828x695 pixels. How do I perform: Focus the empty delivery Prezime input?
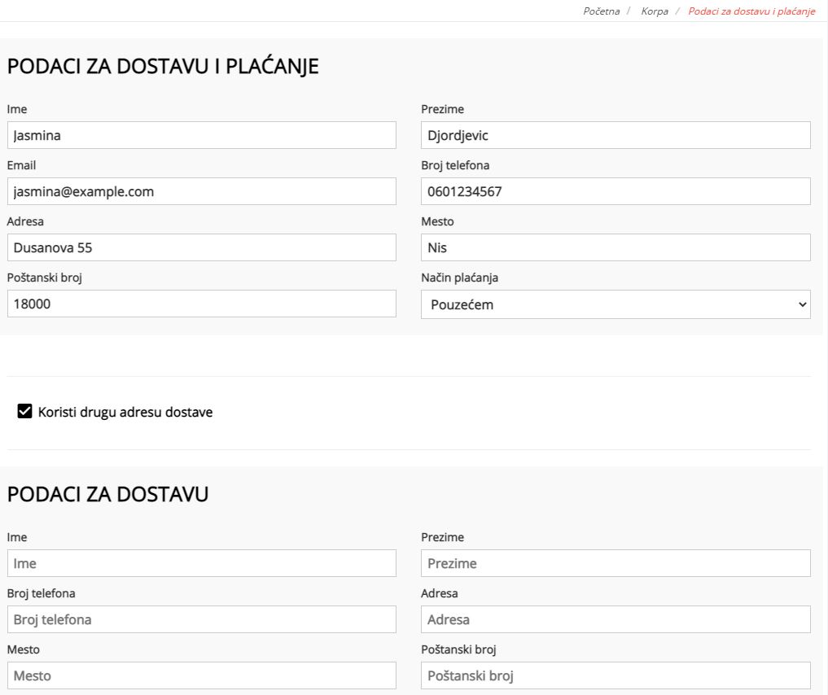click(x=615, y=563)
